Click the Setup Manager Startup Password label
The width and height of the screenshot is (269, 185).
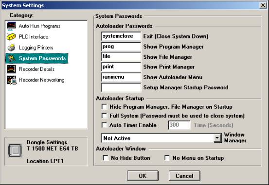click(x=186, y=87)
